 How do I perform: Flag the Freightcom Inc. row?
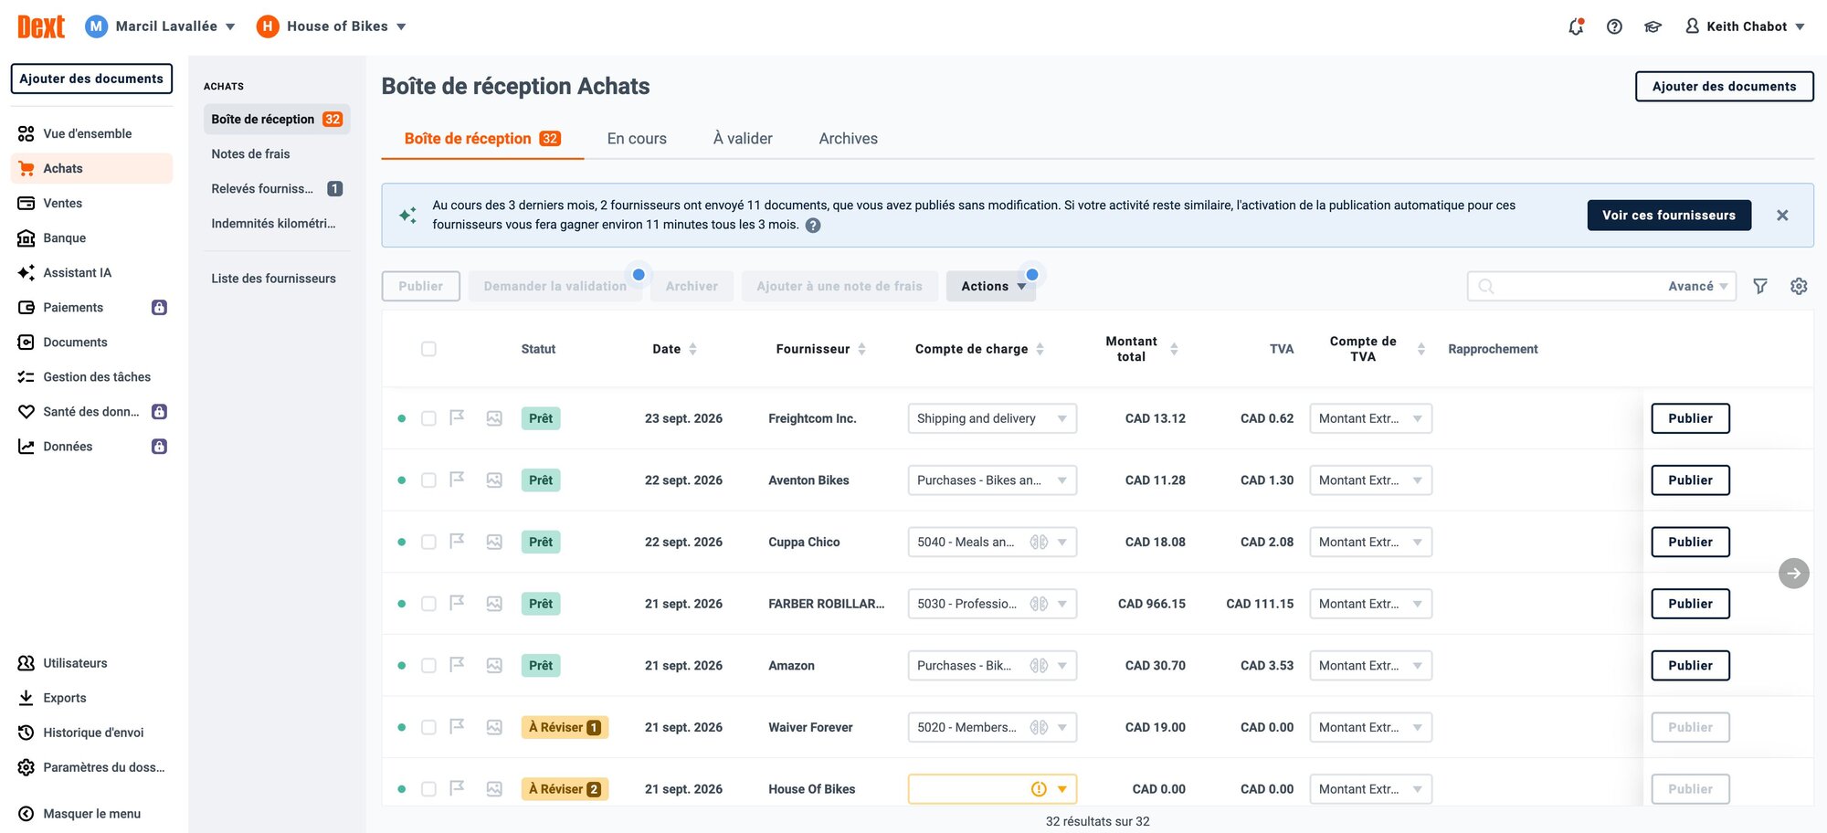(x=458, y=417)
